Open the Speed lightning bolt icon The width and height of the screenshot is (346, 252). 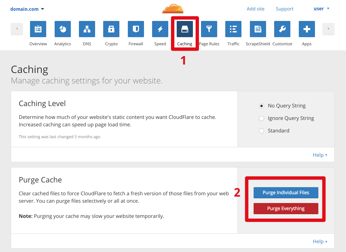(x=160, y=29)
